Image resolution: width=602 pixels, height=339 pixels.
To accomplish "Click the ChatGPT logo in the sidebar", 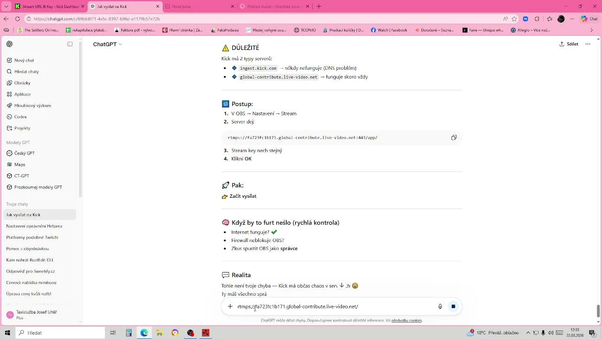I will (x=9, y=44).
